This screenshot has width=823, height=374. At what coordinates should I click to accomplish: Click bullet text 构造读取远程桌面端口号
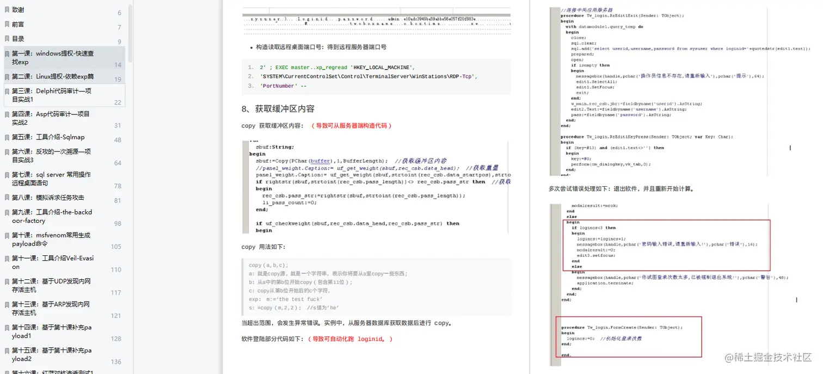coord(321,47)
